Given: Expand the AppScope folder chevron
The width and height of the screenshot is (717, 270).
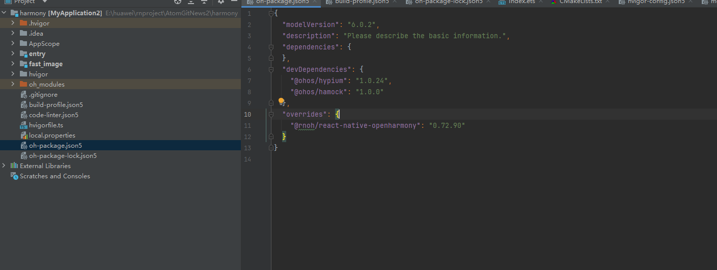Looking at the screenshot, I should coord(13,44).
